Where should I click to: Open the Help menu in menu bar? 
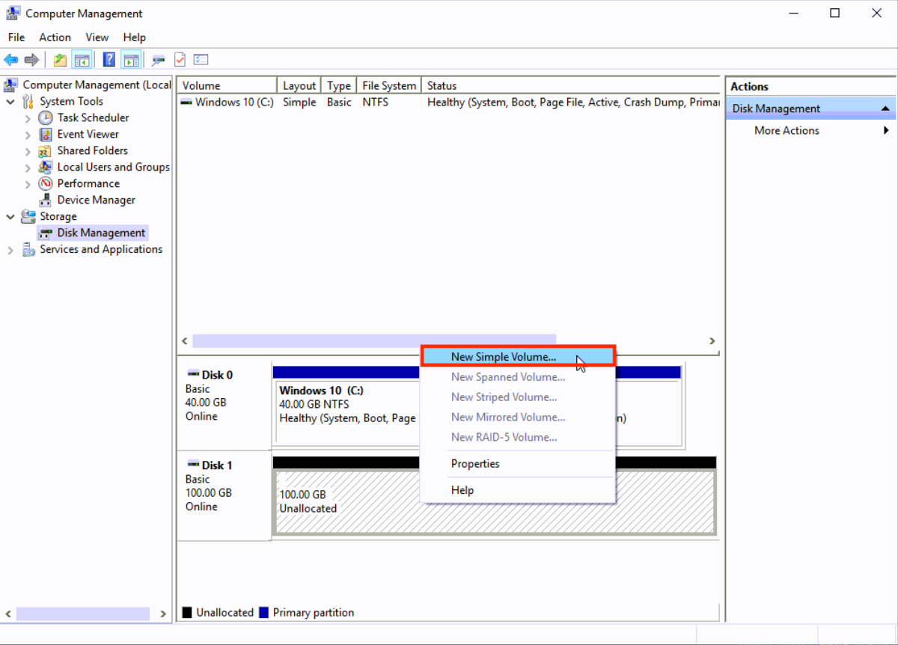[135, 37]
